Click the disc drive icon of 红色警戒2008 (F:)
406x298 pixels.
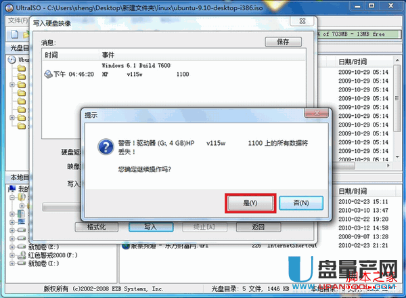22,255
